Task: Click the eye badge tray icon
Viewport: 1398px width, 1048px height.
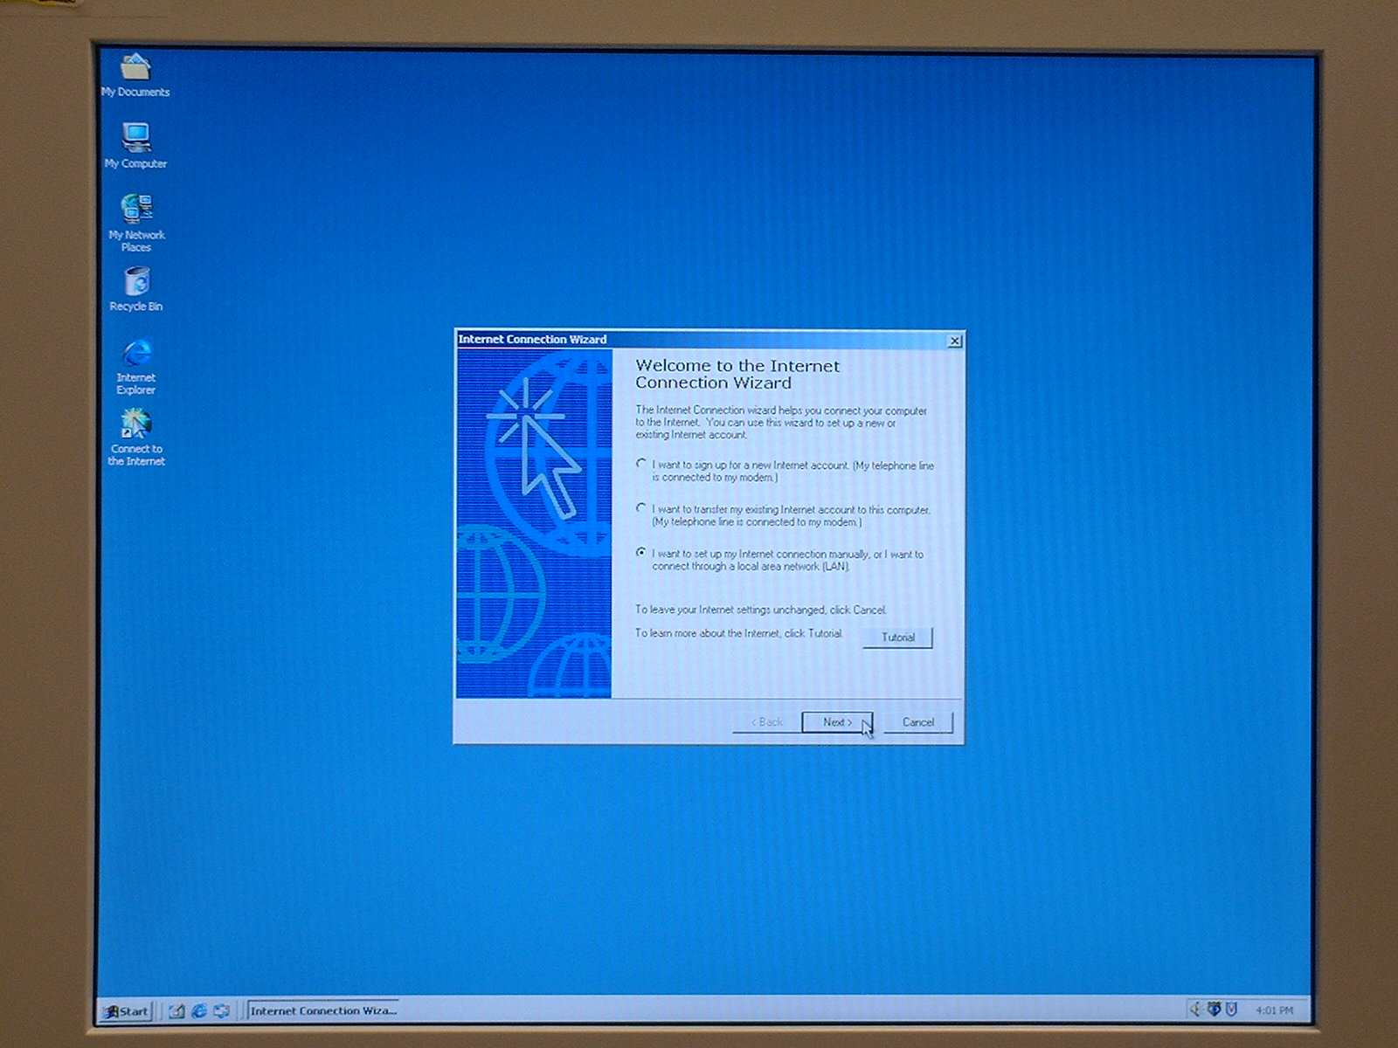Action: (x=1214, y=1010)
